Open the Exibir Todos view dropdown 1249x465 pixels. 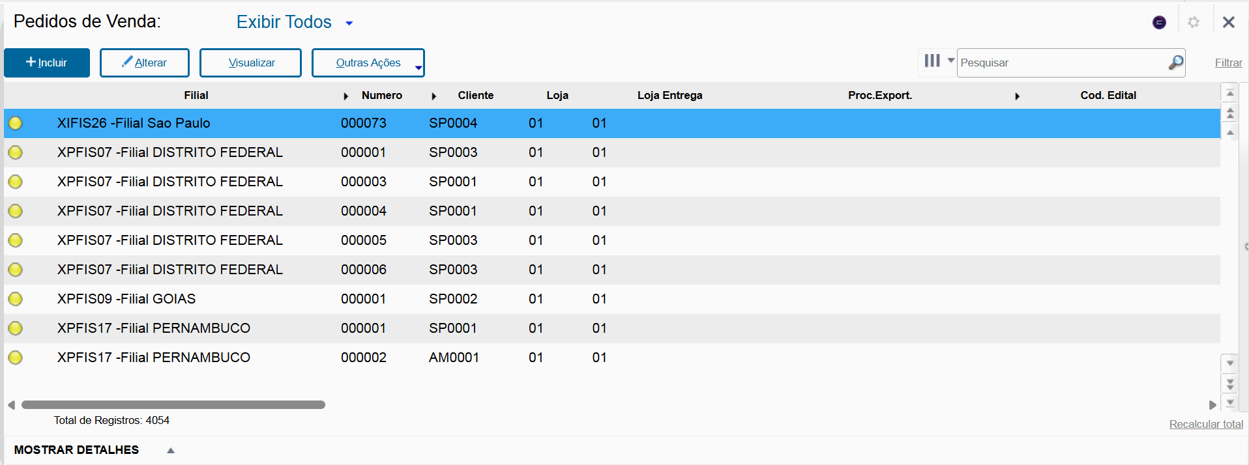pos(295,22)
